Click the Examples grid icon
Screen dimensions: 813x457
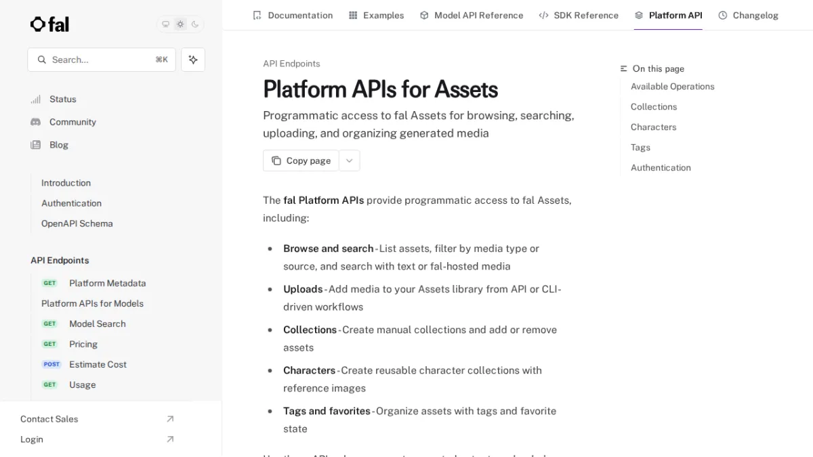353,15
